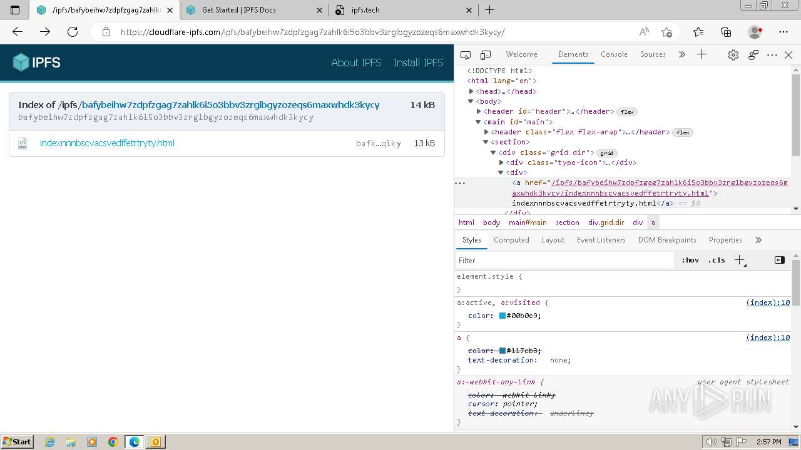801x450 pixels.
Task: Open Edge Settings and more menu
Action: point(783,32)
